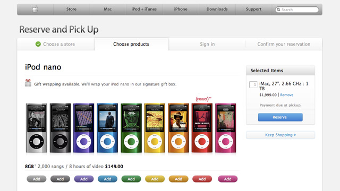Open the Downloads menu
The height and width of the screenshot is (191, 340).
(x=217, y=9)
